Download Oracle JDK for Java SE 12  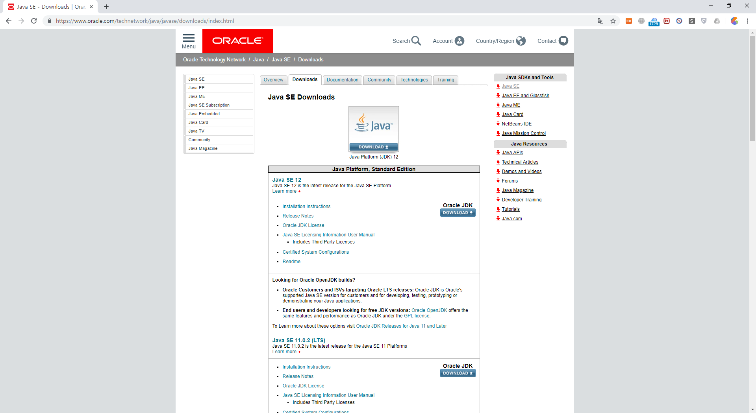tap(458, 213)
